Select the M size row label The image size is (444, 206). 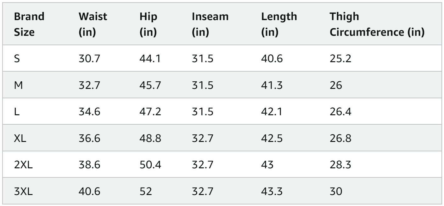19,85
